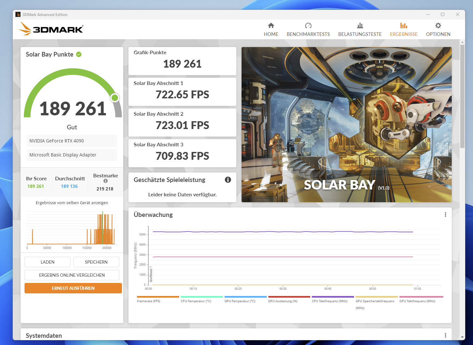Click the Solar Bay Abschnitt 3 709.83 FPS value

[182, 156]
